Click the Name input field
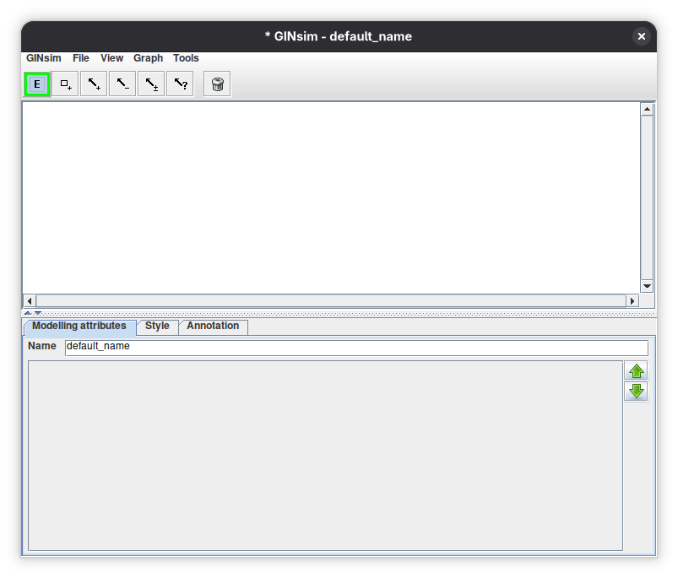The image size is (678, 578). click(356, 348)
